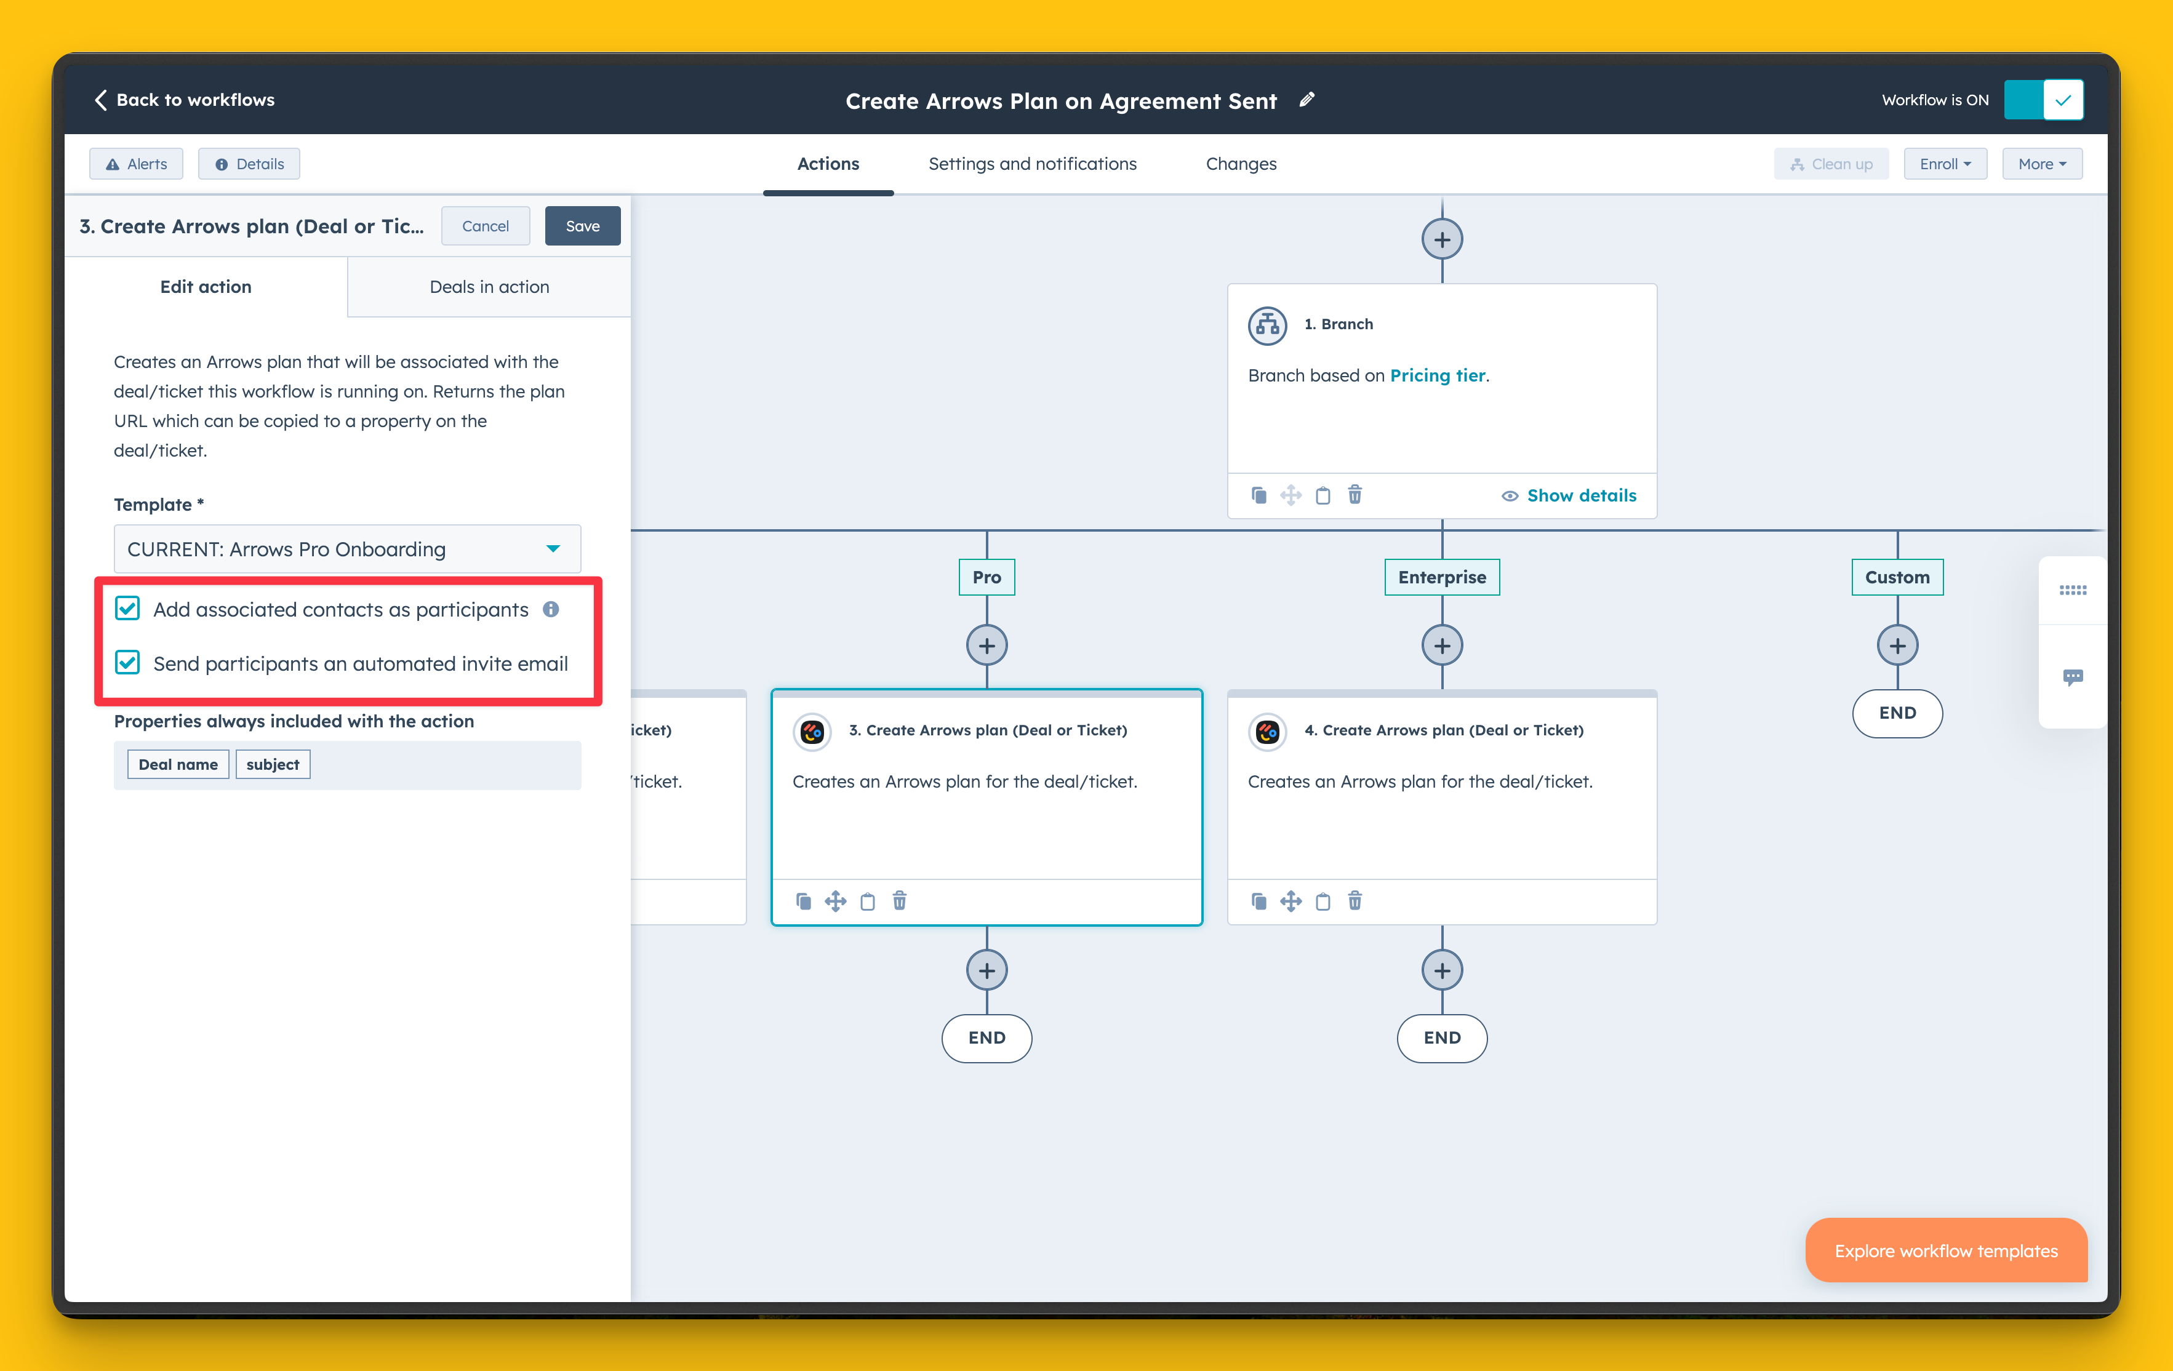
Task: Click the info icon beside participants checkbox
Action: 551,609
